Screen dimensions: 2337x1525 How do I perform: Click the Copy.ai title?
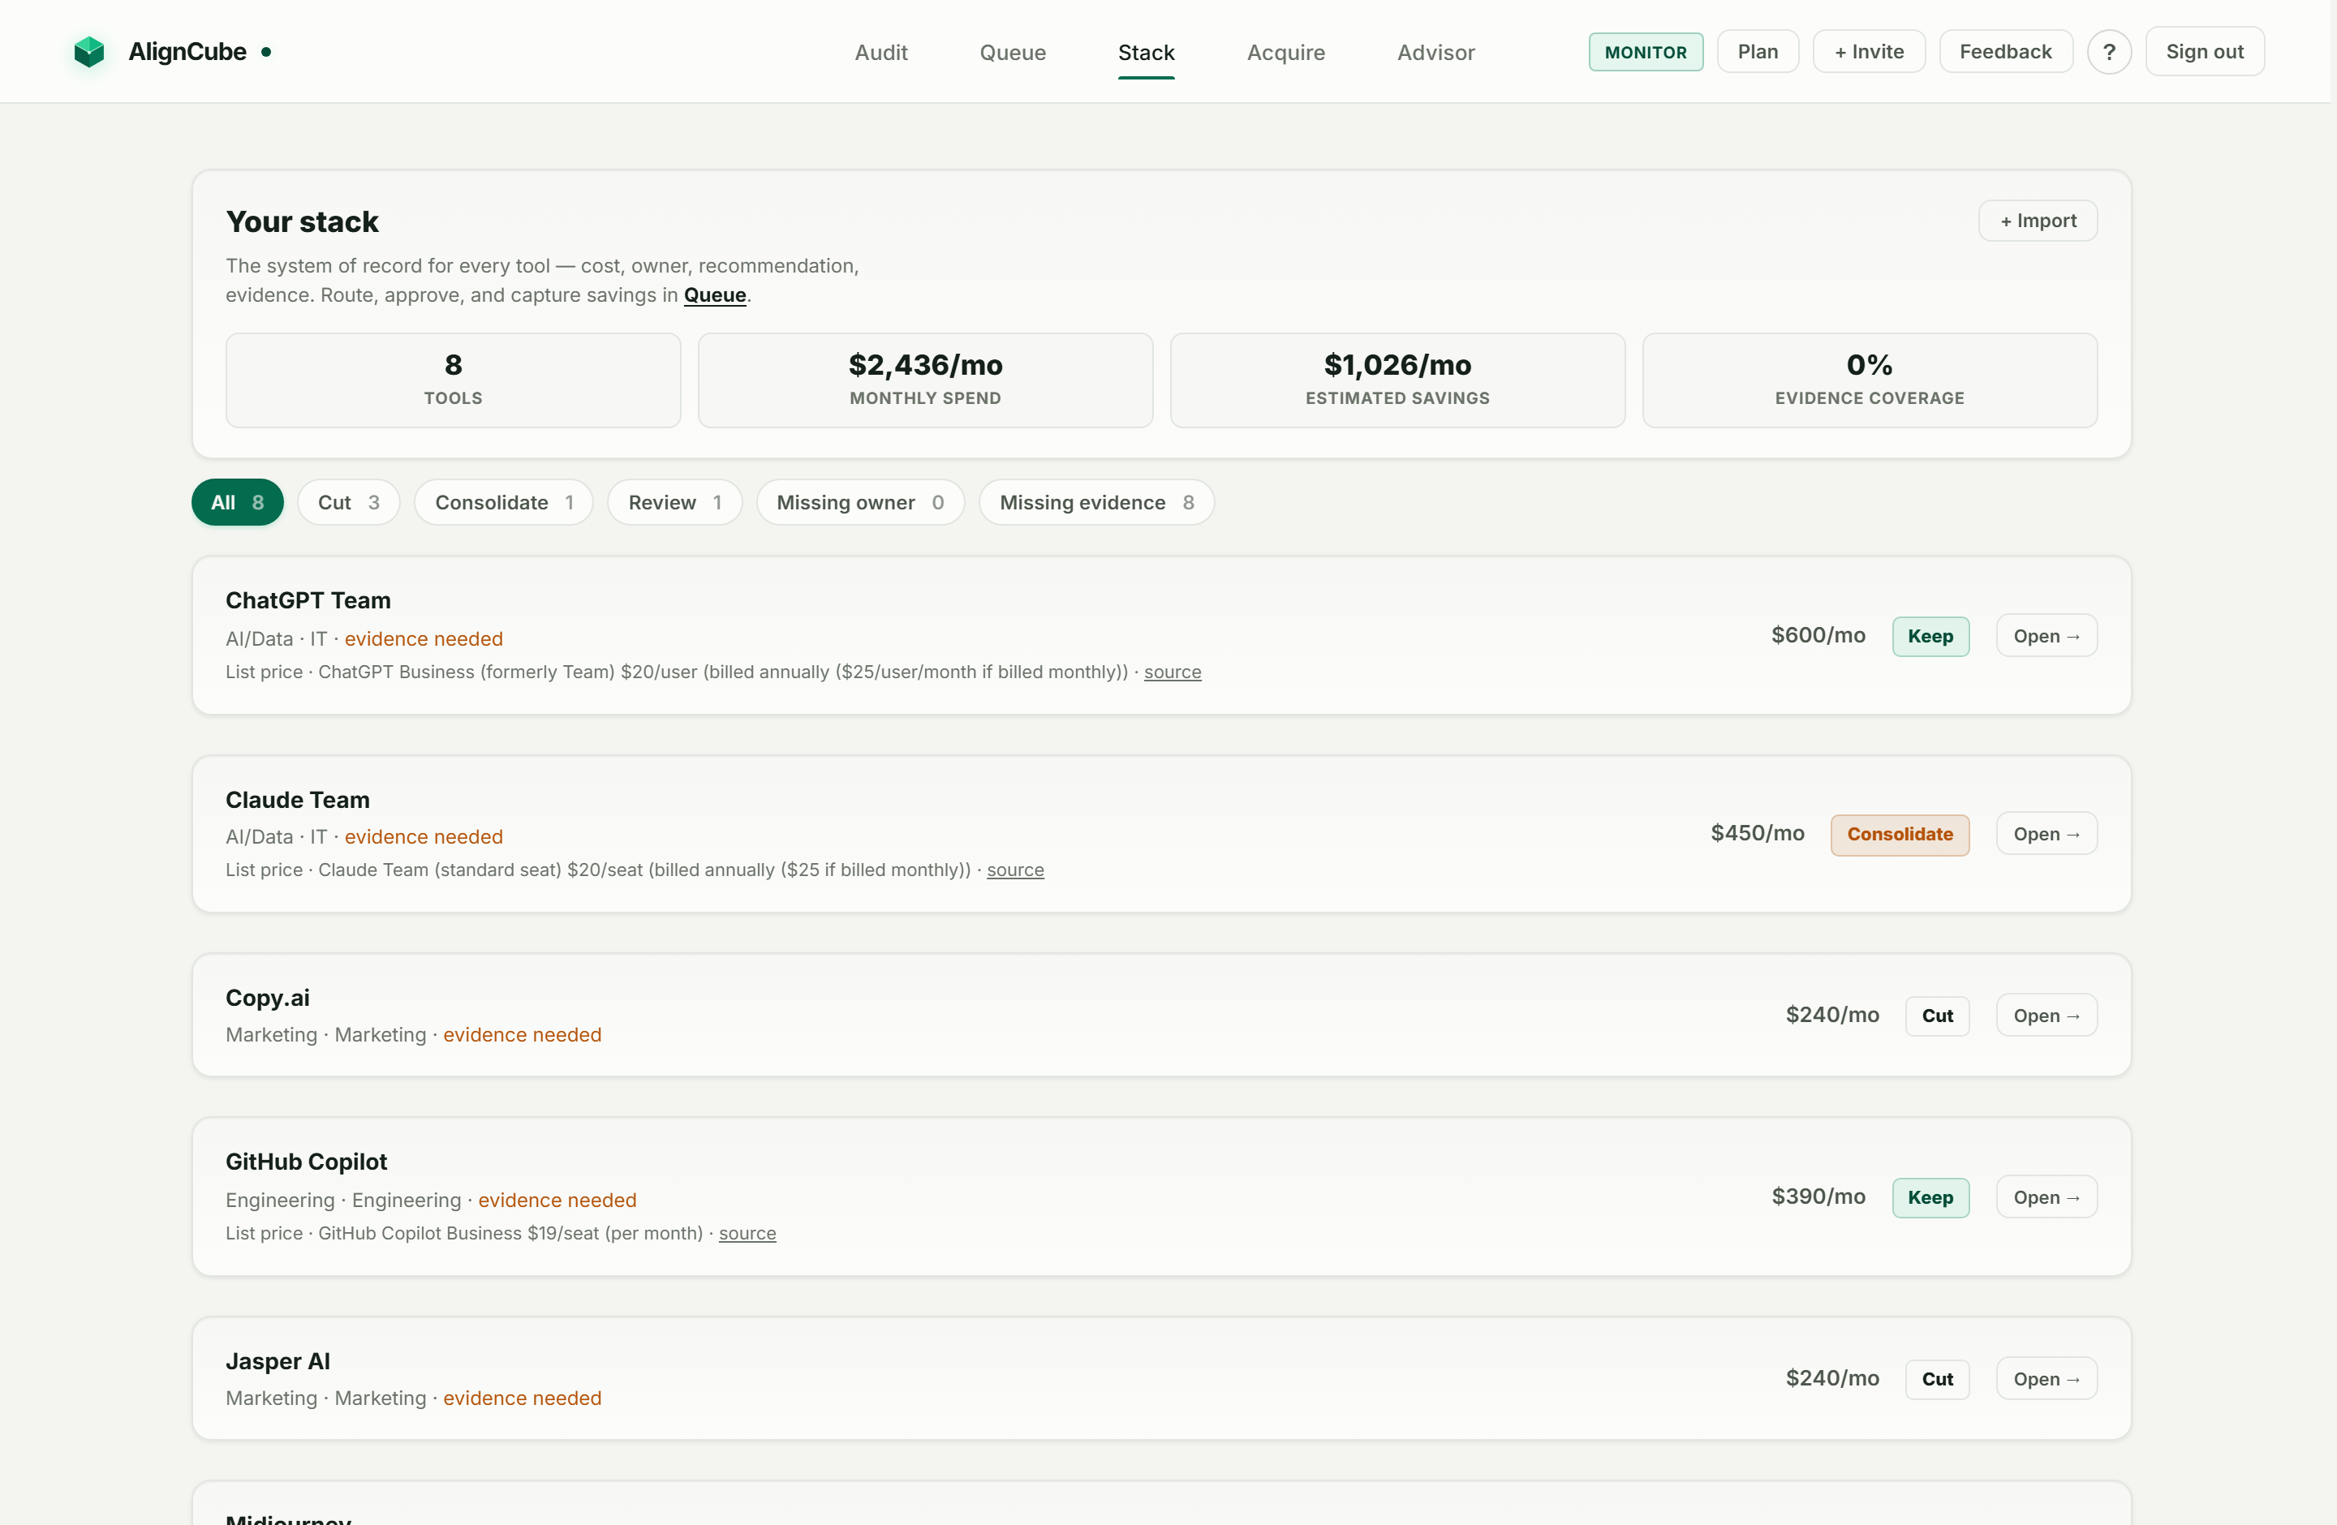click(267, 998)
